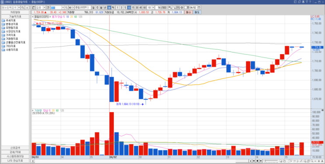Click into the menu item search field
The height and width of the screenshot is (164, 325).
click(x=9, y=7)
